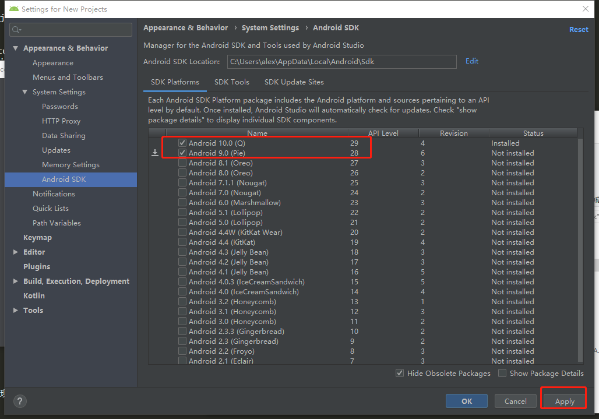Viewport: 599px width, 419px height.
Task: Open Data Sharing settings
Action: [x=64, y=136]
